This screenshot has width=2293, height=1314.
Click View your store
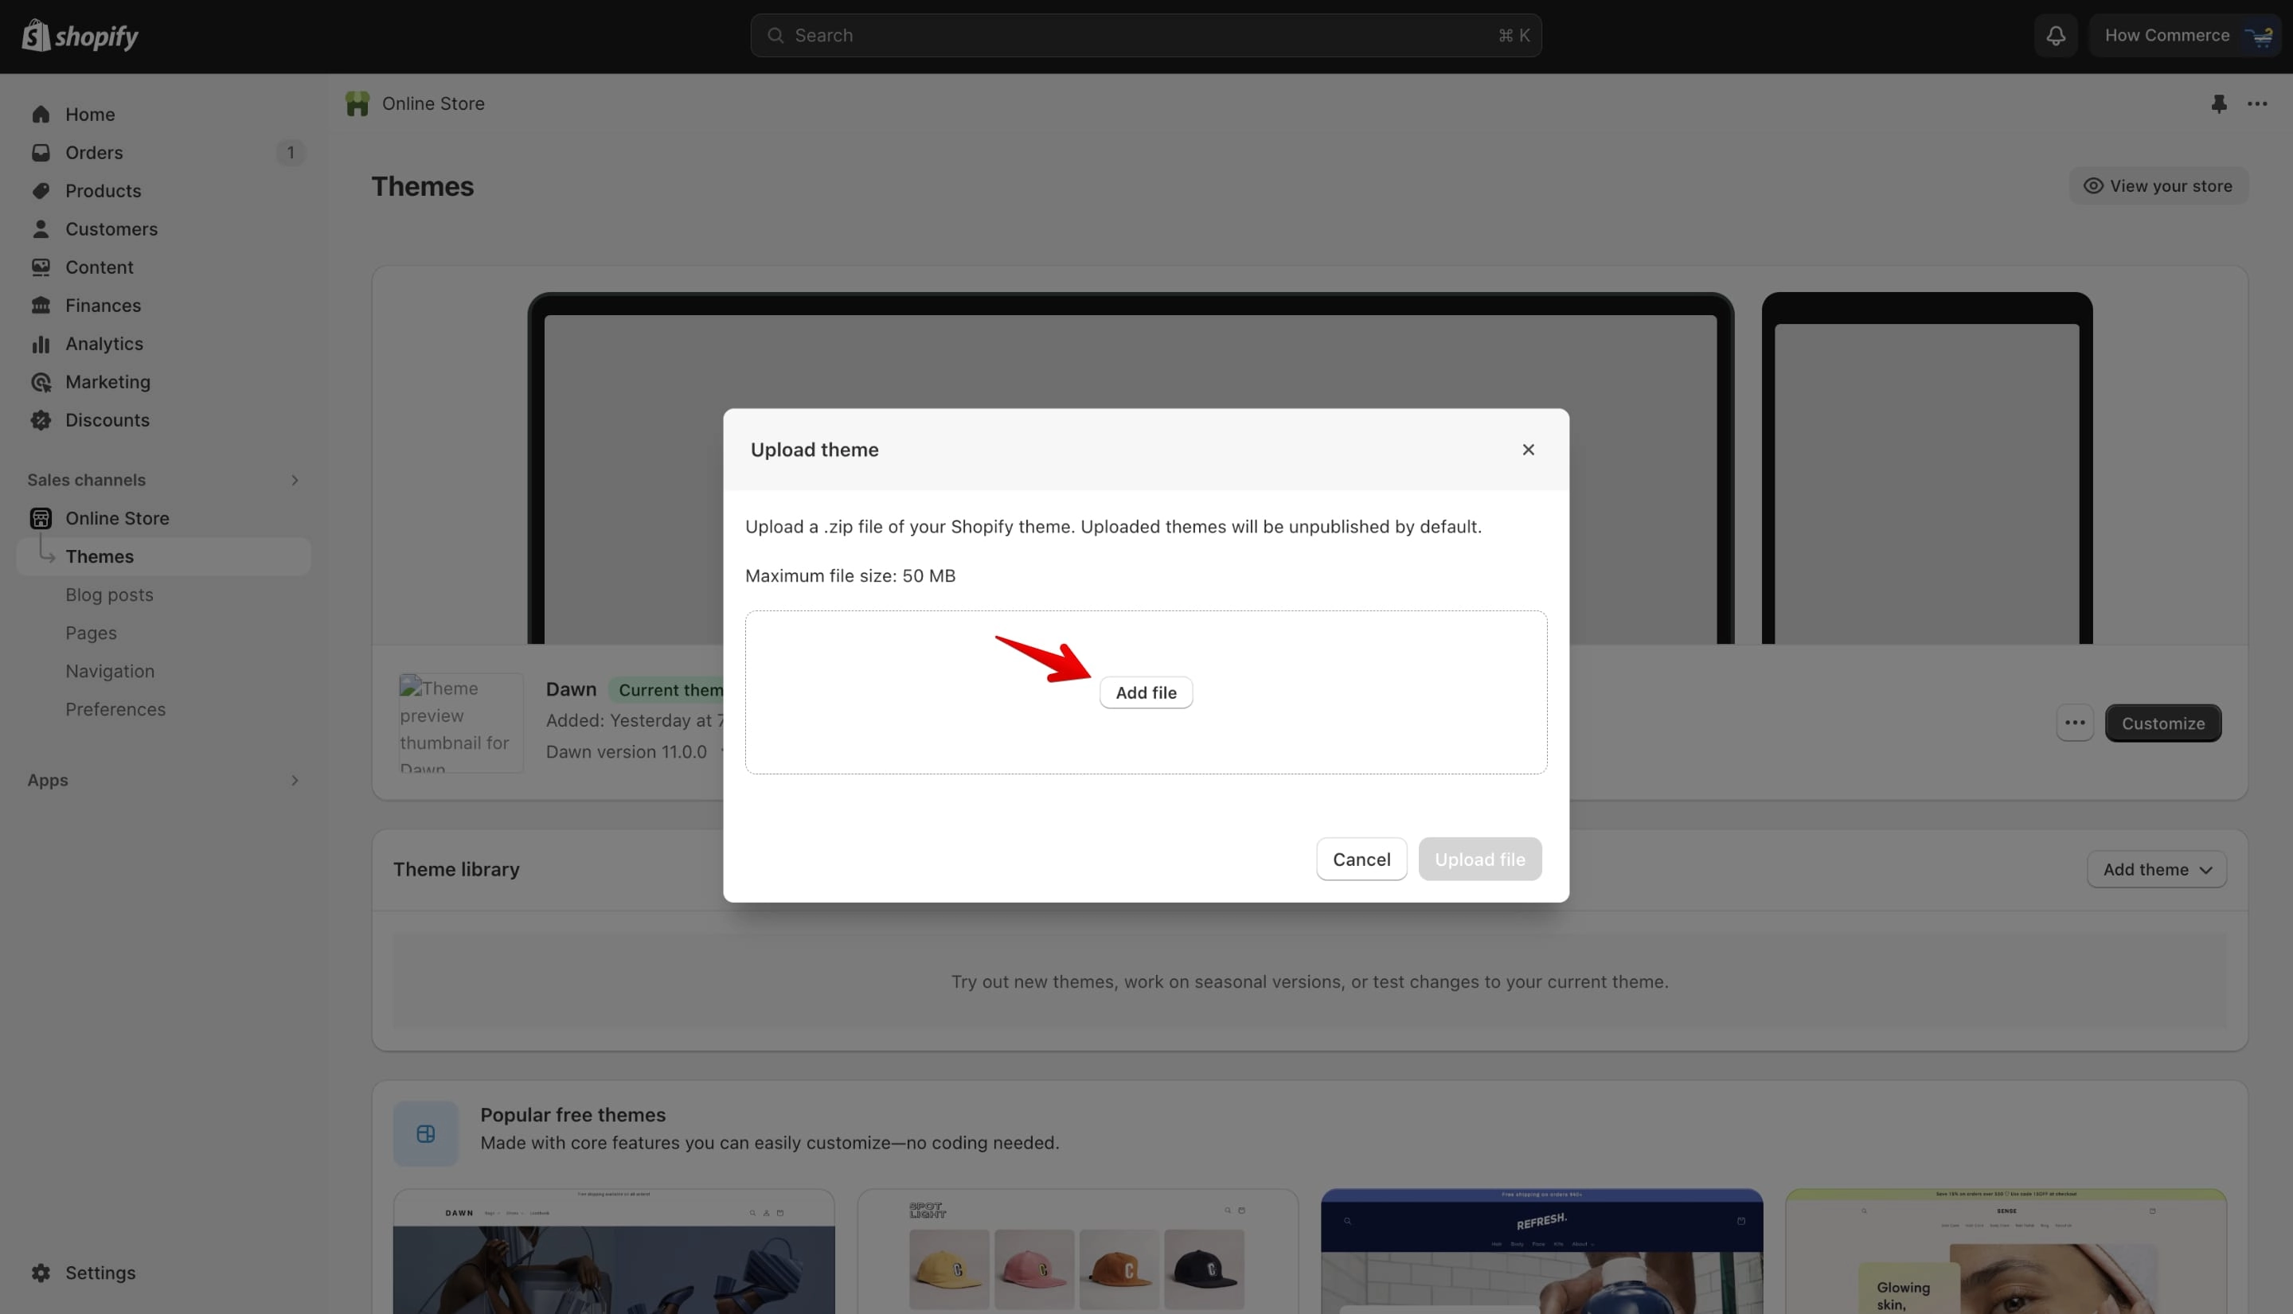(x=2158, y=186)
